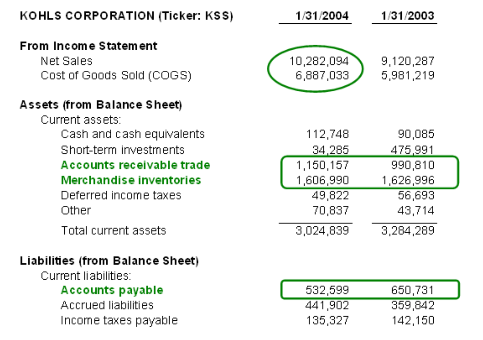Select the 1/31/2004 column header
The image size is (483, 340).
(322, 16)
